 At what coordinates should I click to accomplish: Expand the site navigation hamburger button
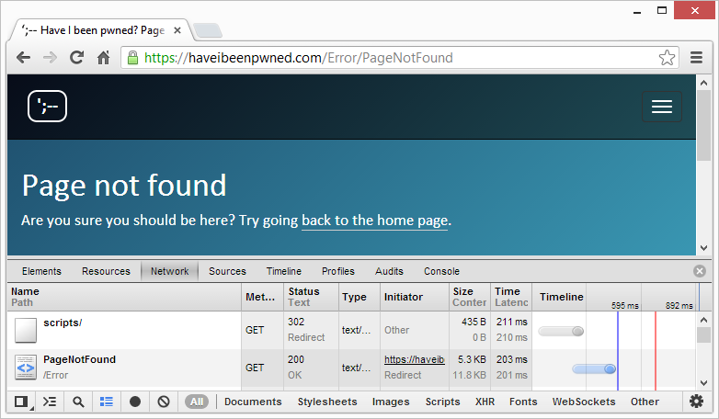pyautogui.click(x=662, y=107)
